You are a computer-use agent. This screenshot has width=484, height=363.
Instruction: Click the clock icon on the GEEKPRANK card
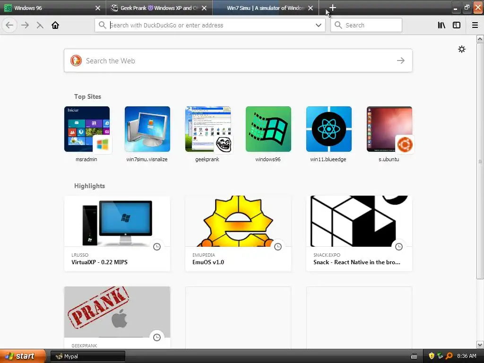(157, 337)
